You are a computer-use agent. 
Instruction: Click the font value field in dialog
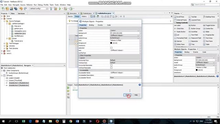[x=125, y=41]
